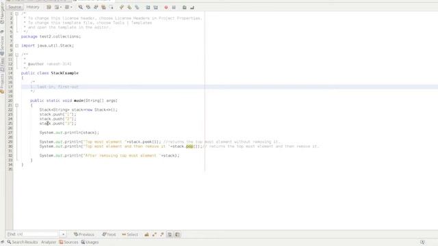Collapse Javadoc fold marker at line 10
Viewport: 438px width, 246px height.
click(x=16, y=55)
